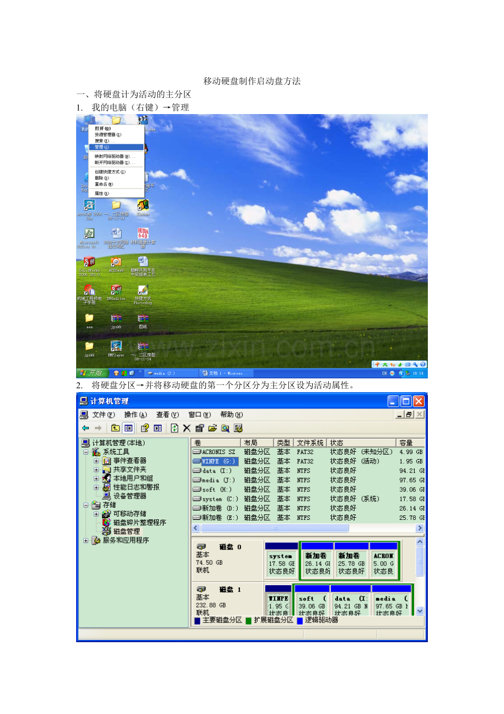
Task: Click the Delete X toolbar icon
Action: [187, 428]
